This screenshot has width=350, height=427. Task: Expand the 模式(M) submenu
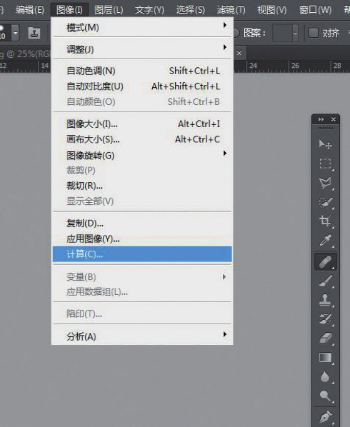click(142, 28)
